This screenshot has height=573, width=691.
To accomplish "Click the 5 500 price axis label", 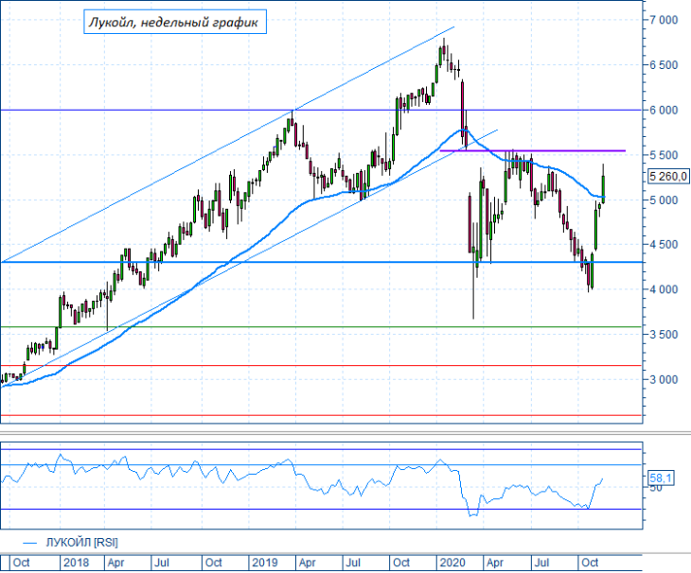I will (x=664, y=155).
